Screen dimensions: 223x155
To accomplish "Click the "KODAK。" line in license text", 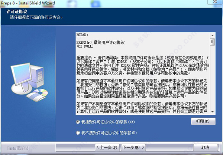I will tap(83, 35).
